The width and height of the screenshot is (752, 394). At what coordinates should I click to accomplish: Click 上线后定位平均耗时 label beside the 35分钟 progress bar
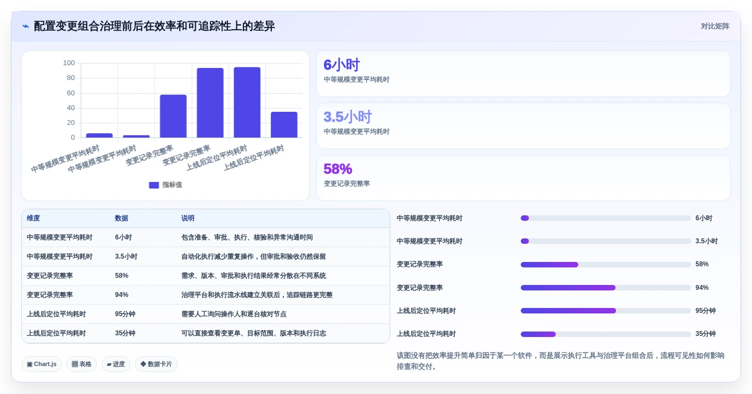coord(426,334)
